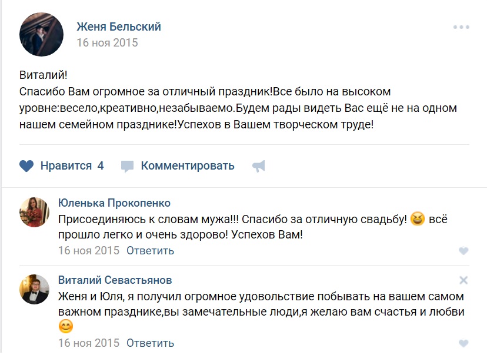Delete Виталий Севастьянов's comment with the X
487x358 pixels.
pos(463,280)
